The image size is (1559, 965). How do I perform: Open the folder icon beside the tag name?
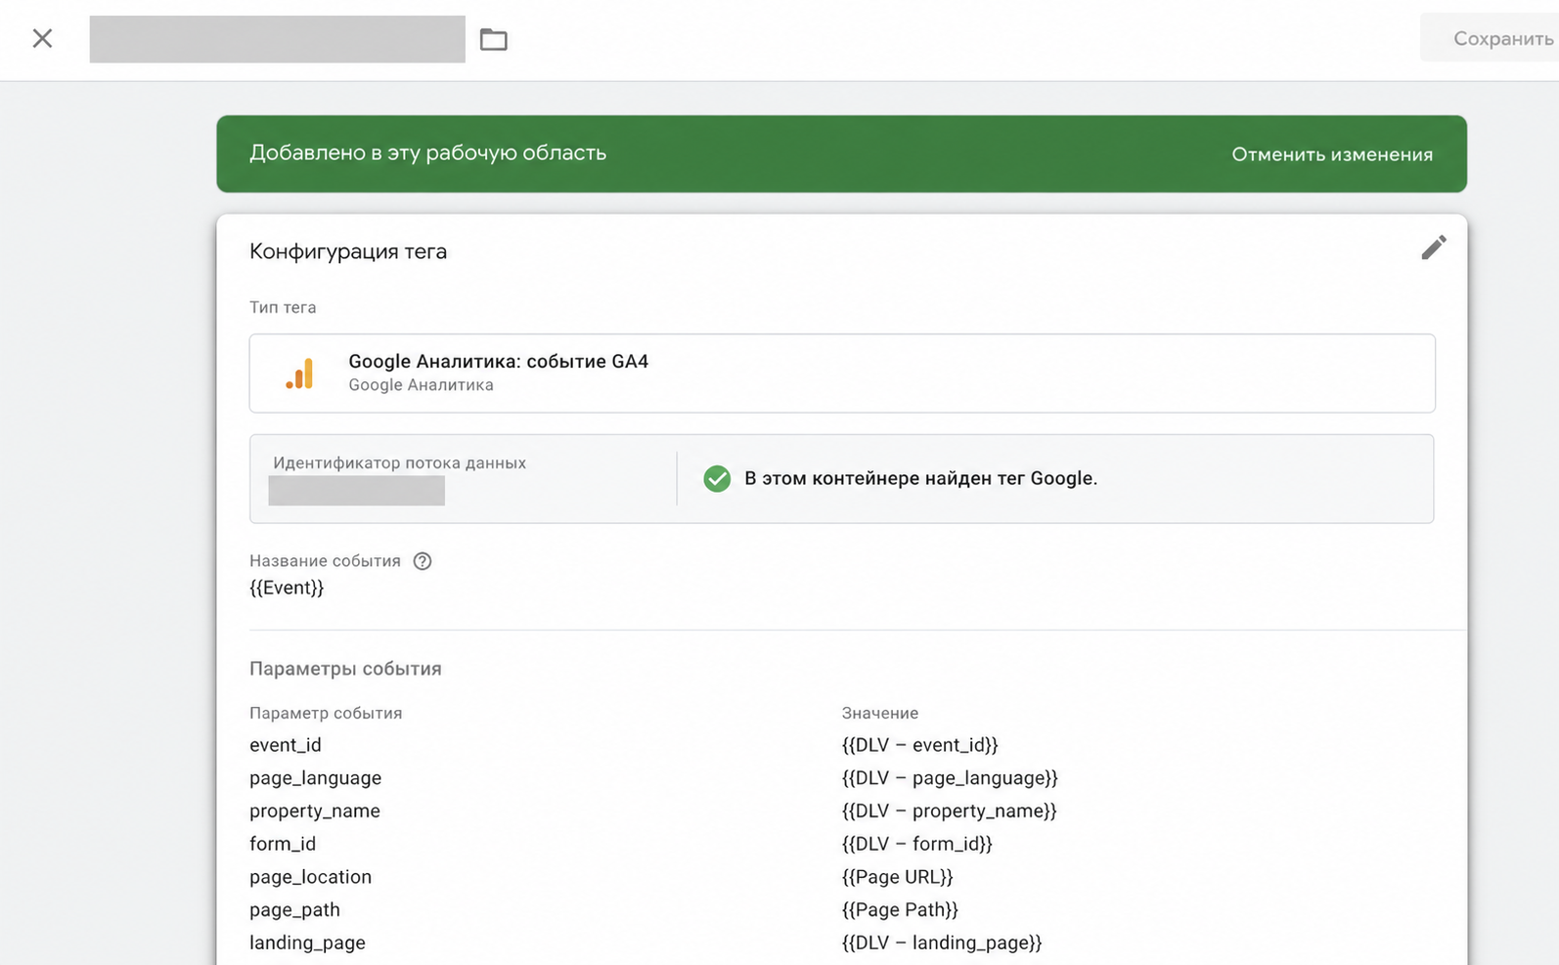pos(494,39)
